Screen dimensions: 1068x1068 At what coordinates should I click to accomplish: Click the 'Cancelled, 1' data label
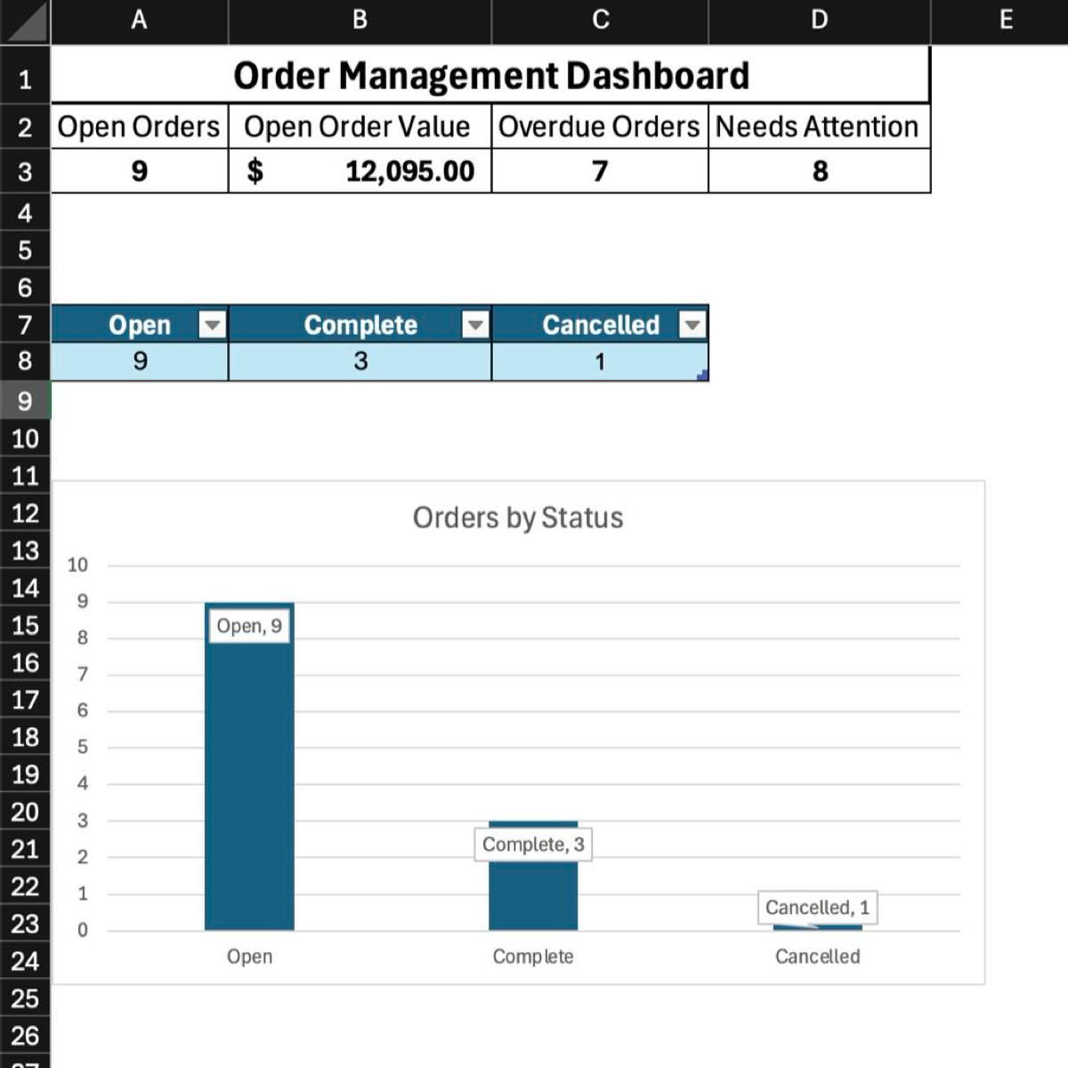tap(817, 908)
